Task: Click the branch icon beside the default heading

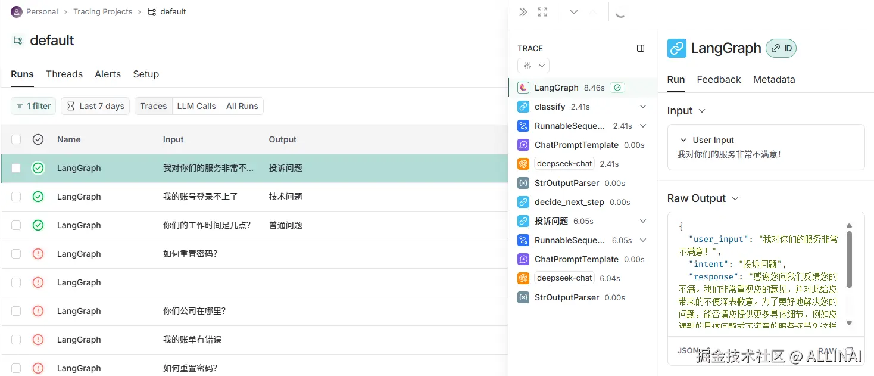Action: coord(18,41)
